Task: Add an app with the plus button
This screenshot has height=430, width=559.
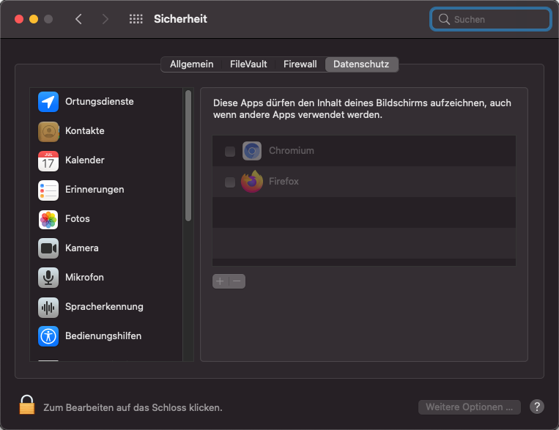Action: click(221, 281)
